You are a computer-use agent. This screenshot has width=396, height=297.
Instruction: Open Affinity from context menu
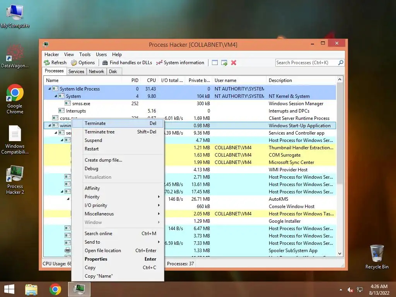pyautogui.click(x=118, y=188)
